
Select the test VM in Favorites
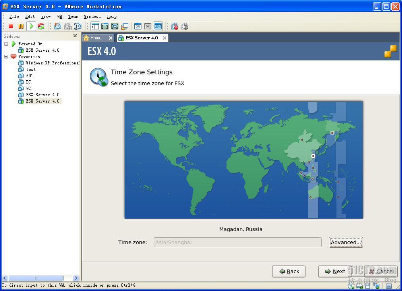31,69
